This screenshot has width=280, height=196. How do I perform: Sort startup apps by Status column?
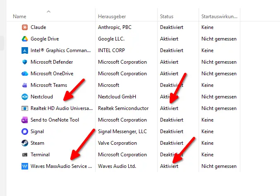click(x=167, y=17)
